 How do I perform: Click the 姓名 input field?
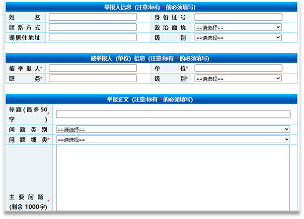92,17
